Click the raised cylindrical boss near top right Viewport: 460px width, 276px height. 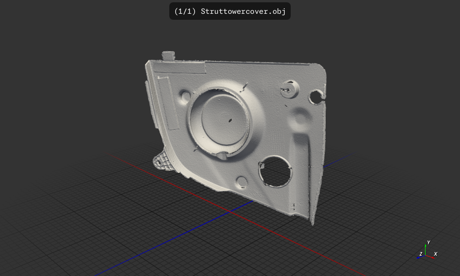coord(290,88)
